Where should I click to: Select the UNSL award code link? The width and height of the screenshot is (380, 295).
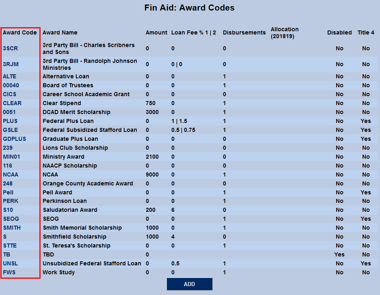tap(11, 263)
